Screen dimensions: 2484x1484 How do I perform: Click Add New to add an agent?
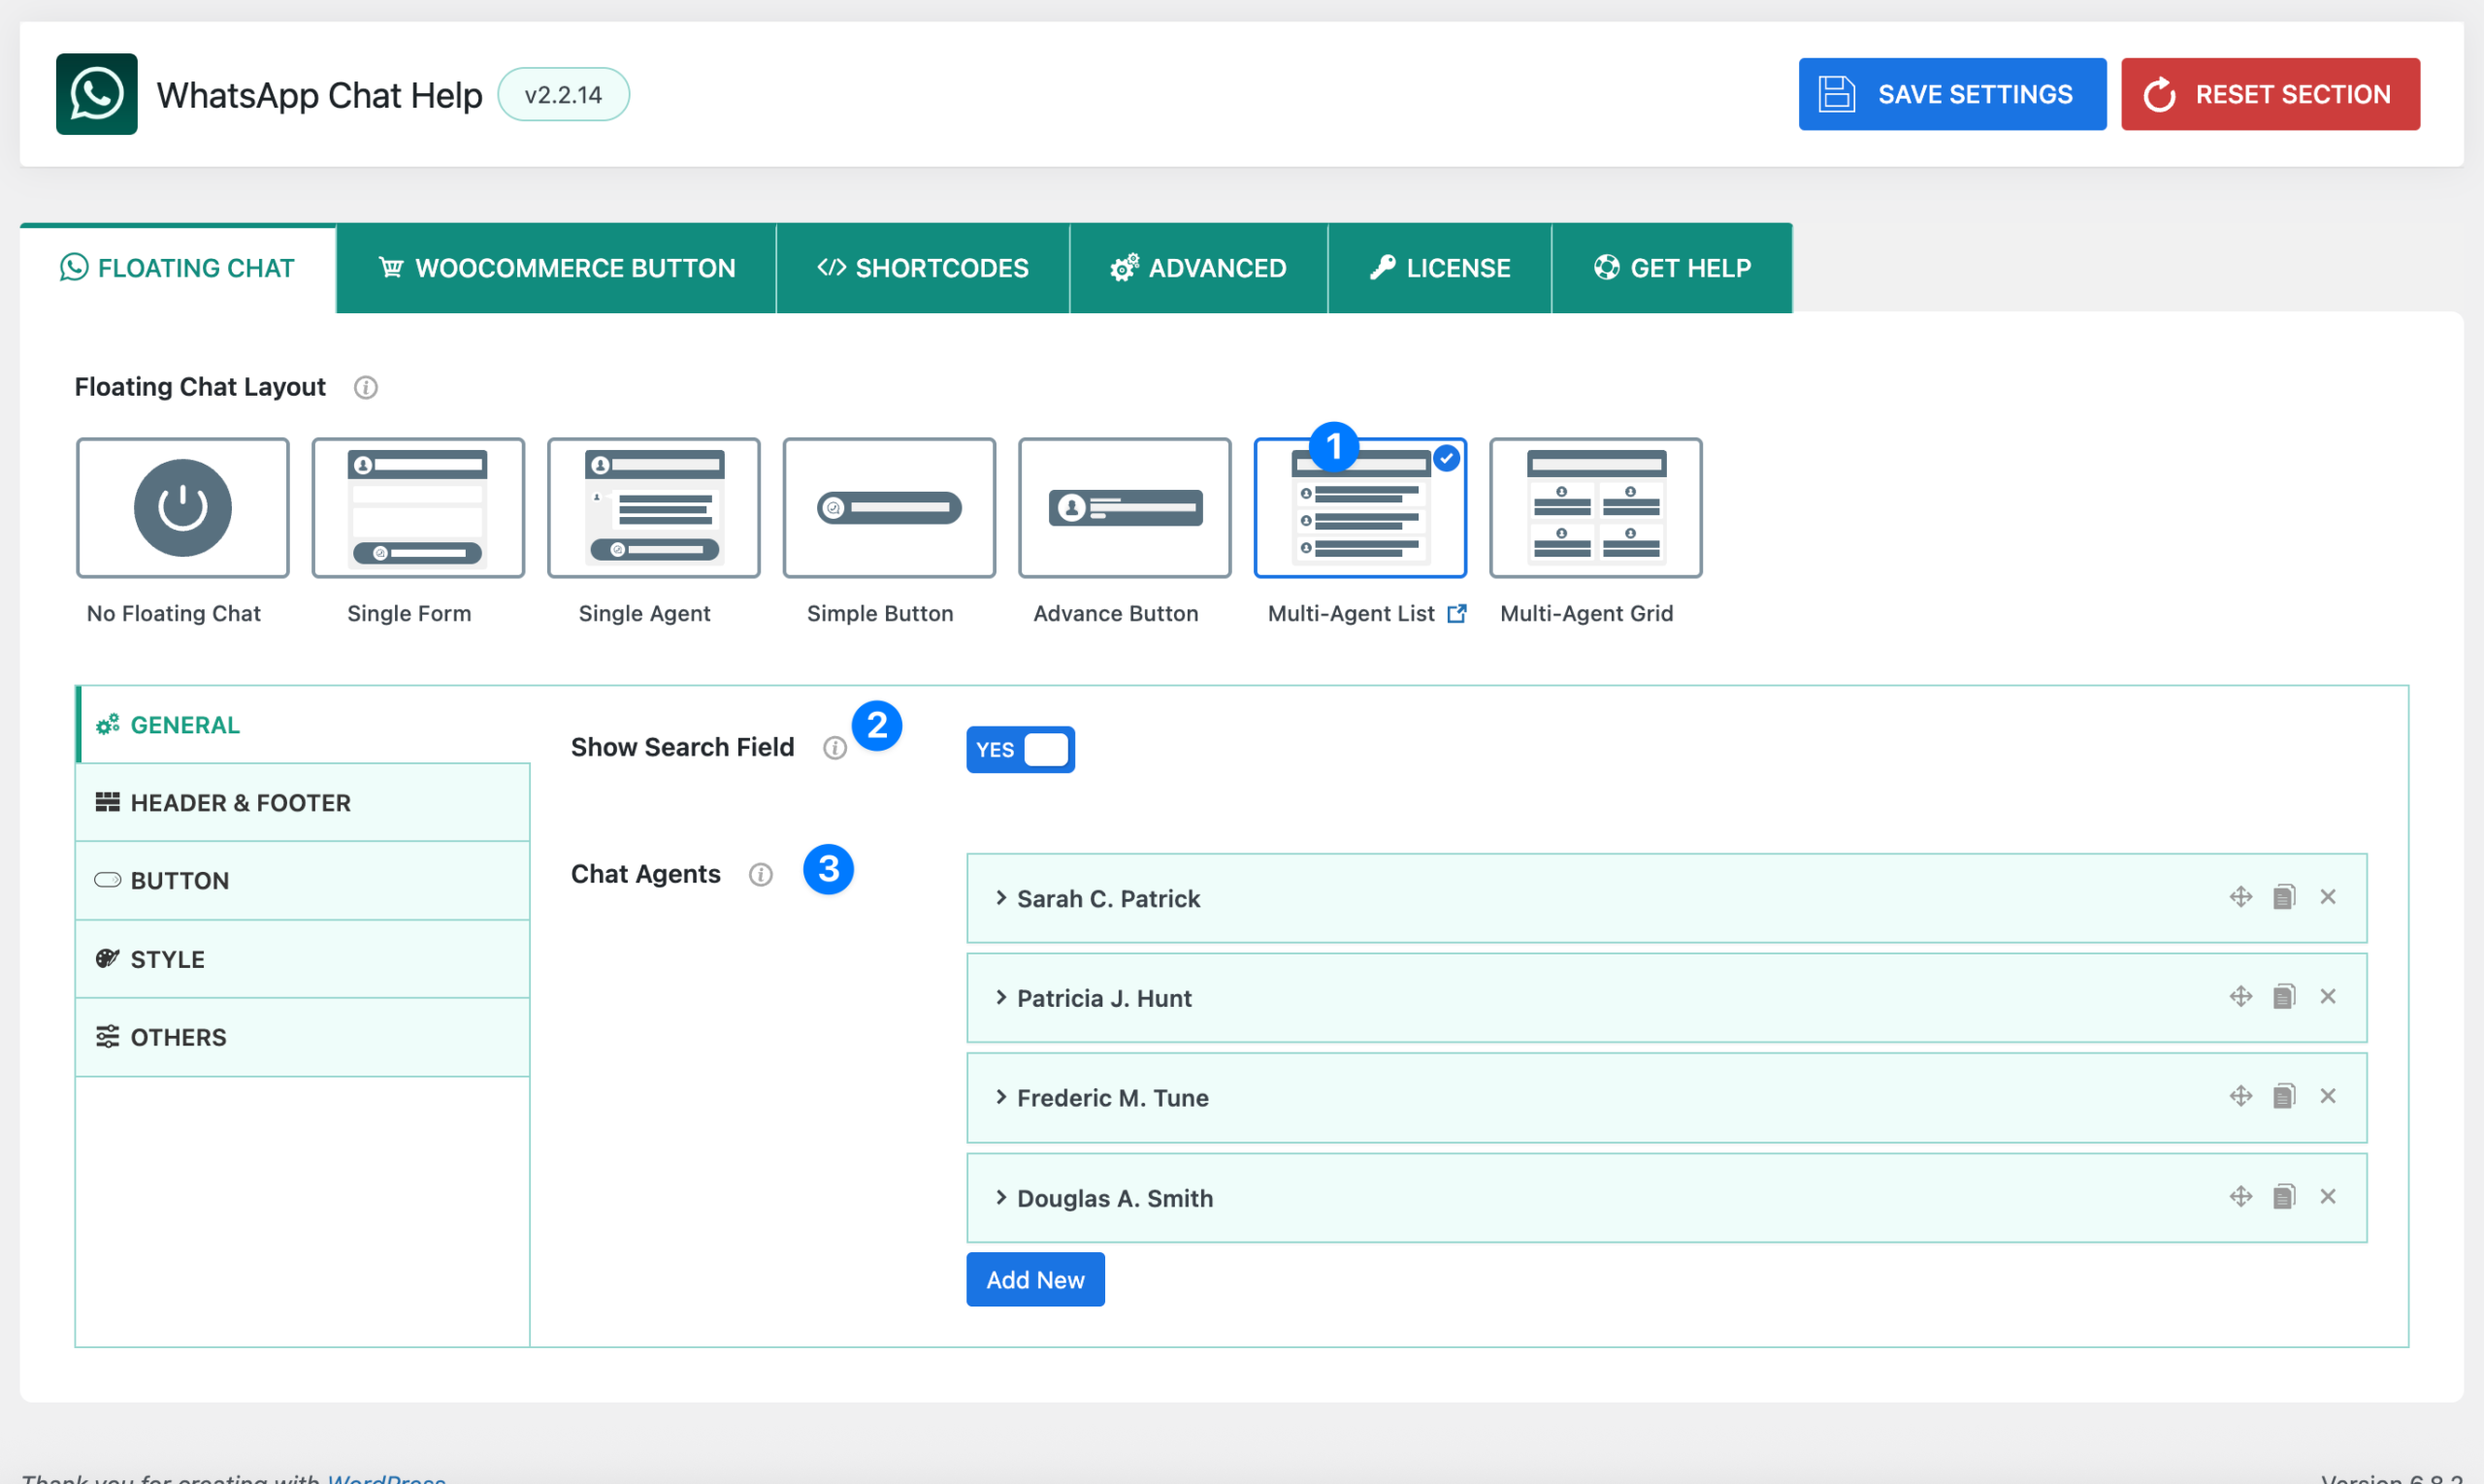[1034, 1280]
